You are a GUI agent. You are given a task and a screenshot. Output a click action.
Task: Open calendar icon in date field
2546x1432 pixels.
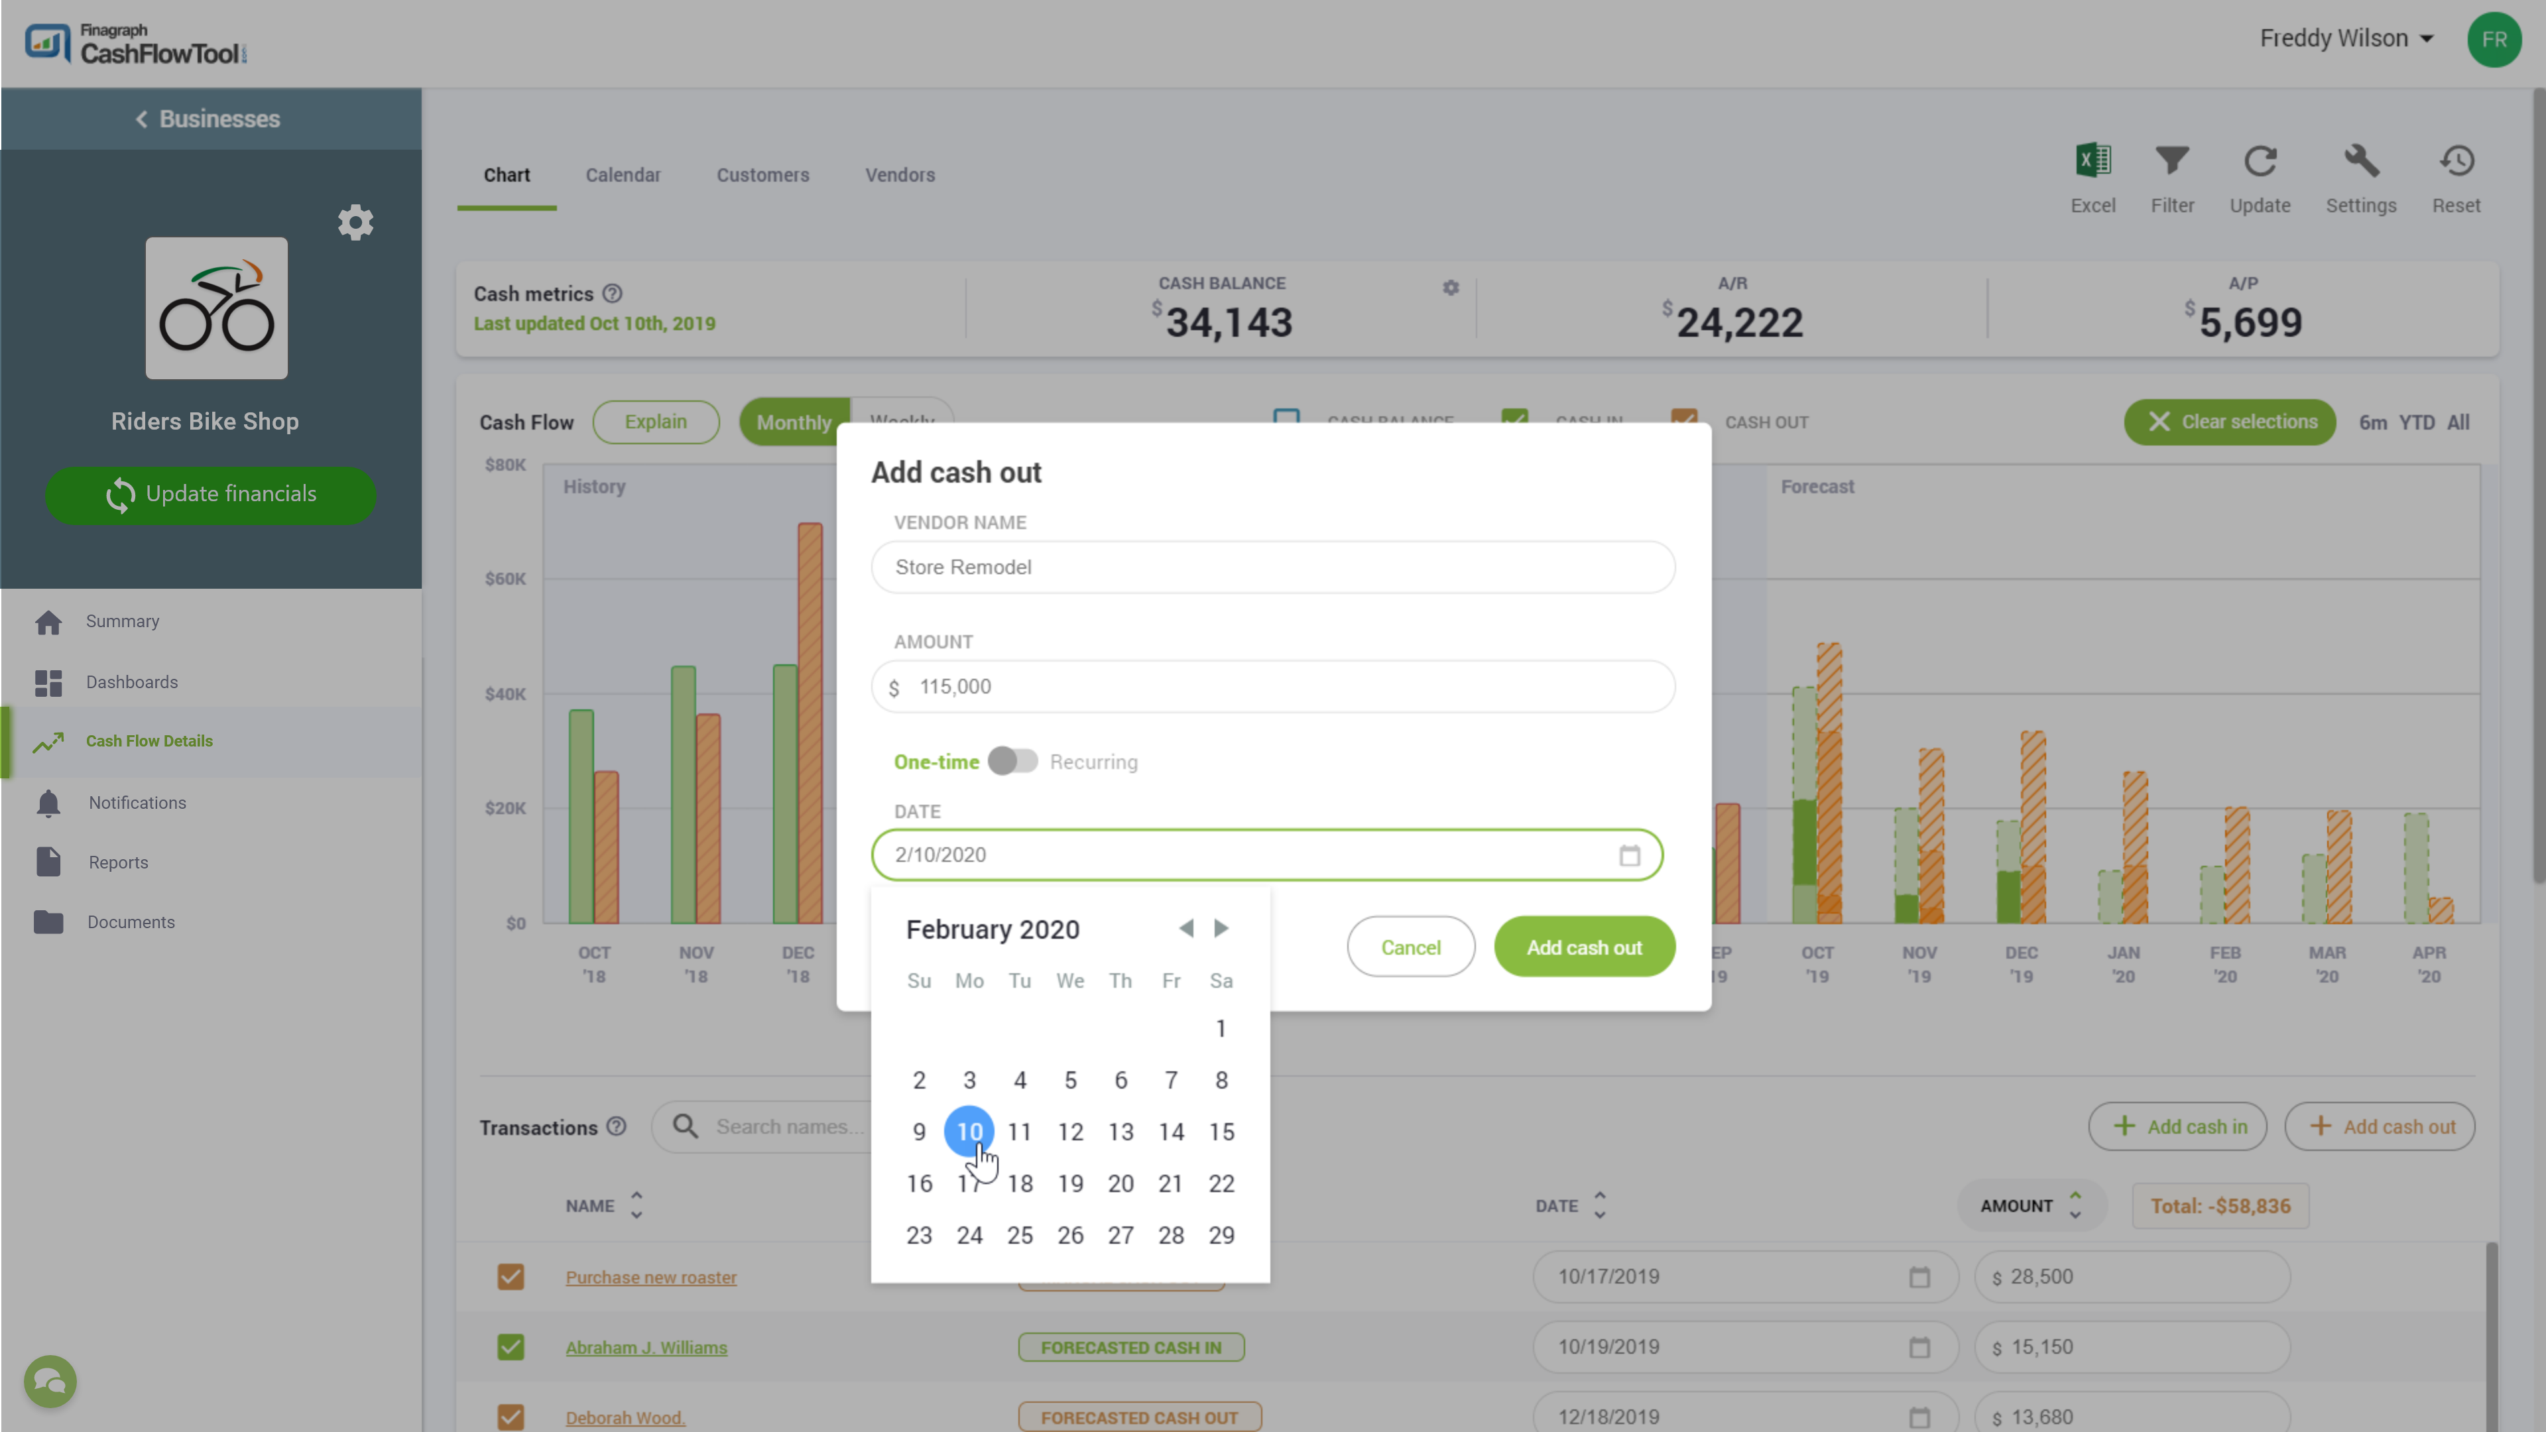1629,856
